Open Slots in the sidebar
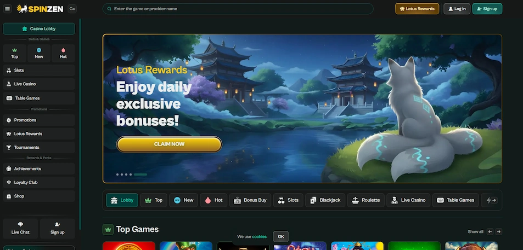Image resolution: width=523 pixels, height=250 pixels. point(39,71)
